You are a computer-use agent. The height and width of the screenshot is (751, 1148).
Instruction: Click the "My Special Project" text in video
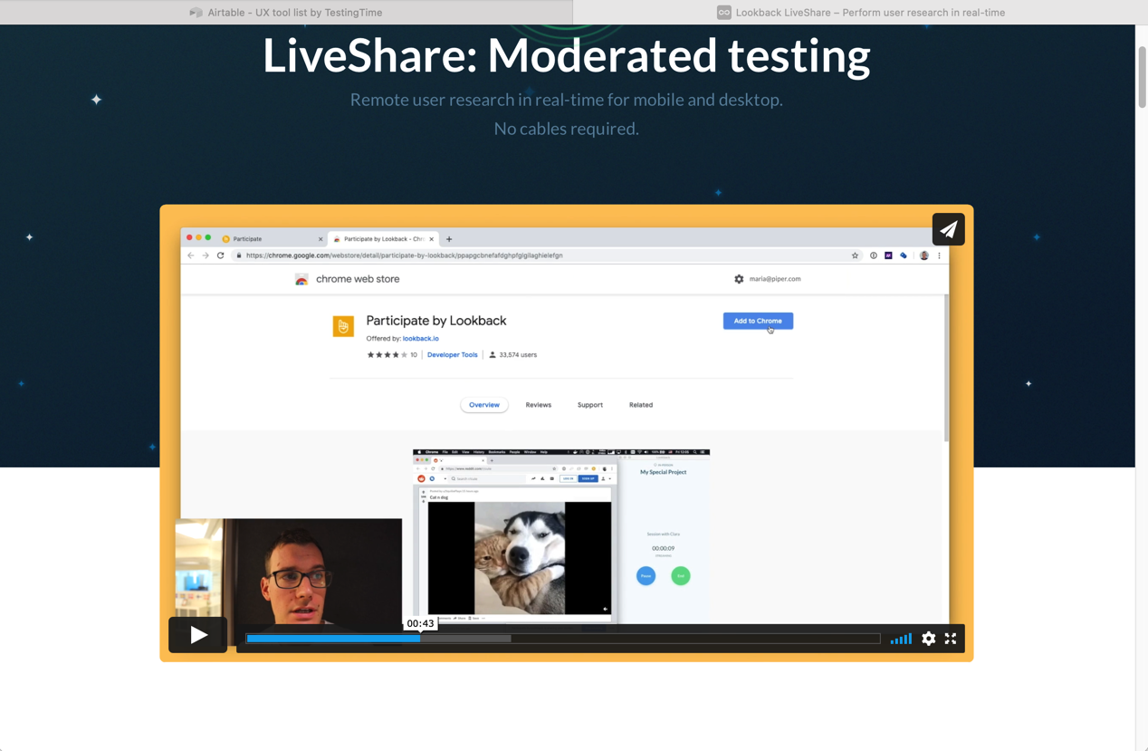[x=664, y=472]
